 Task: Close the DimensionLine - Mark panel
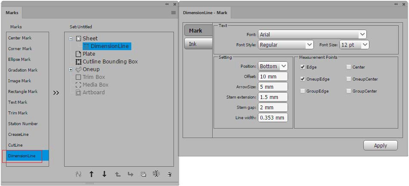point(404,4)
